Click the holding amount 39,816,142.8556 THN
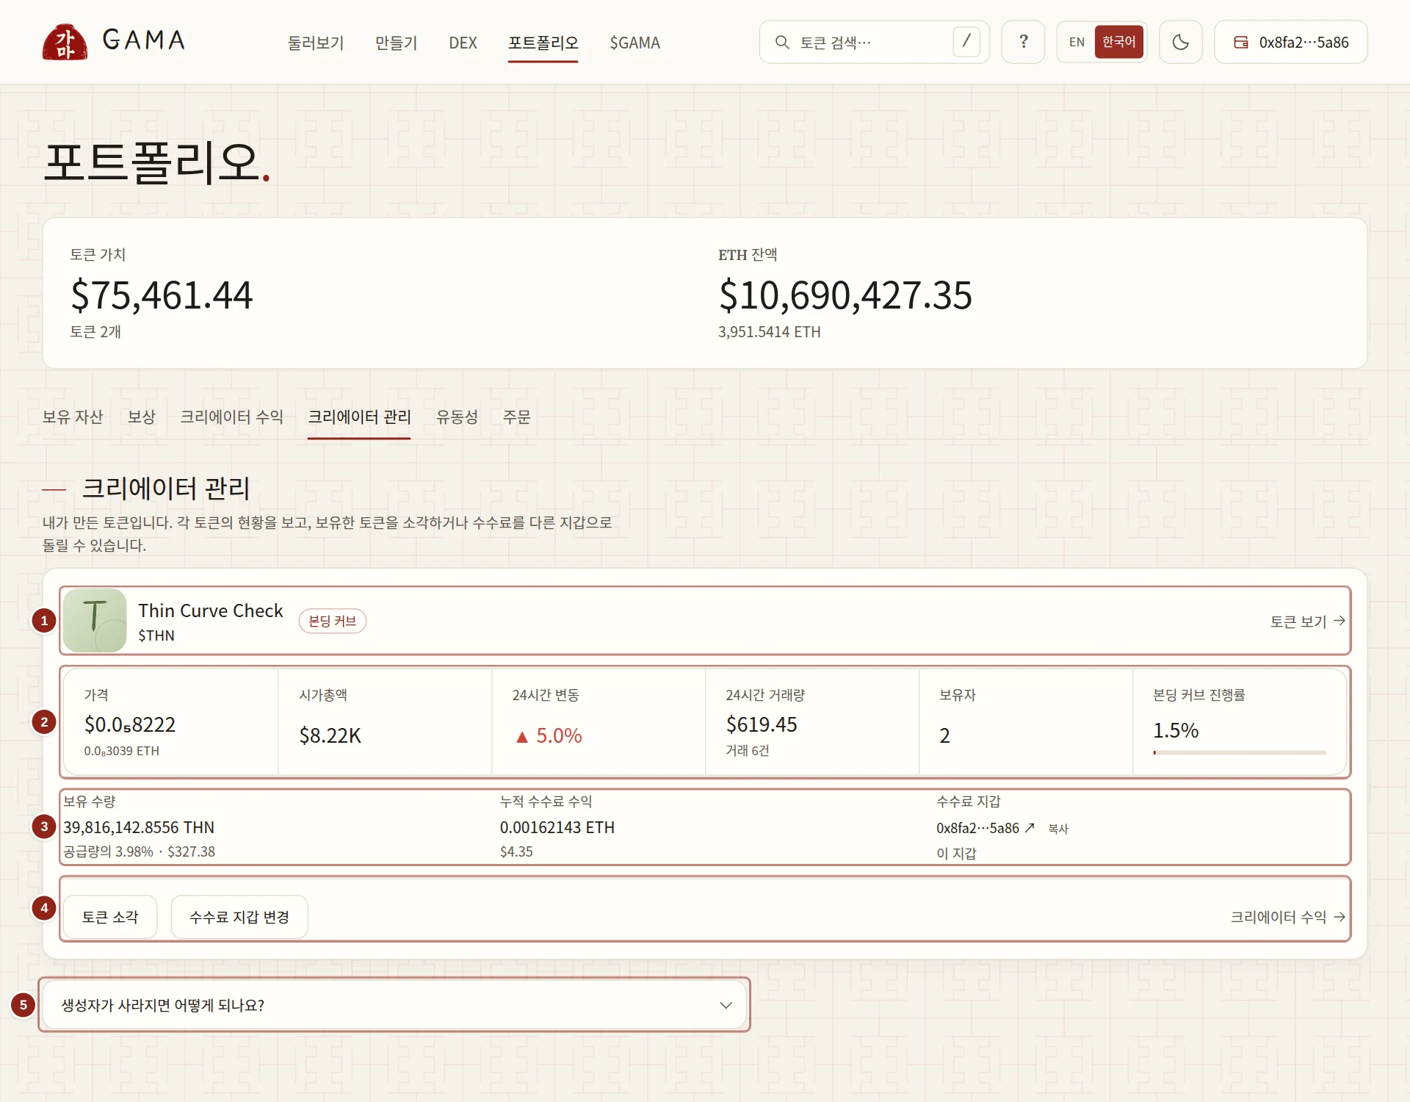The width and height of the screenshot is (1410, 1102). (x=139, y=827)
